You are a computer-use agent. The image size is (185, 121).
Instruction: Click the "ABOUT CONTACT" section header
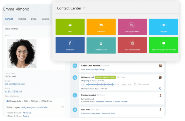pyautogui.click(x=11, y=29)
